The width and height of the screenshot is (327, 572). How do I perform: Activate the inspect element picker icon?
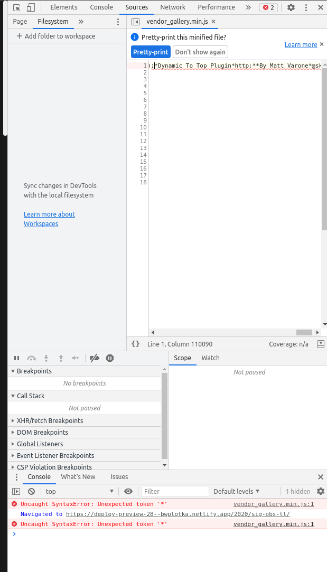click(16, 7)
